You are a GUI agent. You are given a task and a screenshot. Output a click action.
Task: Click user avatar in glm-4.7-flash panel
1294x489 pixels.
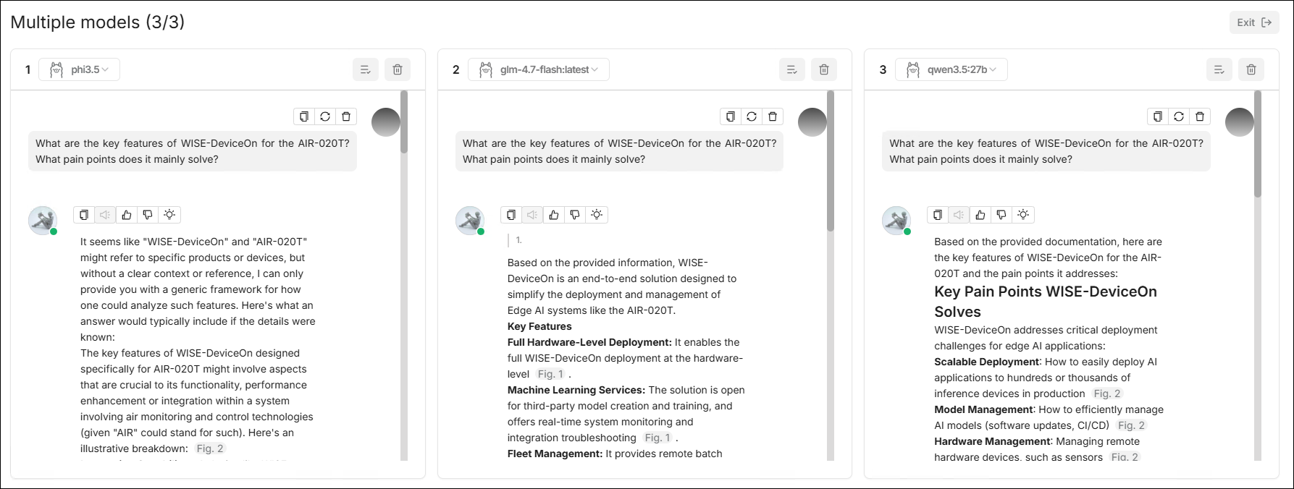tap(812, 122)
